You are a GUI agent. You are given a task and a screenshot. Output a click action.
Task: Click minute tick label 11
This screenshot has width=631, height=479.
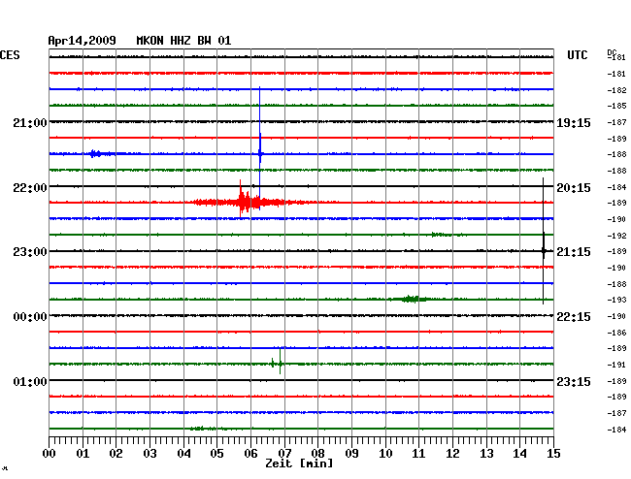[418, 454]
